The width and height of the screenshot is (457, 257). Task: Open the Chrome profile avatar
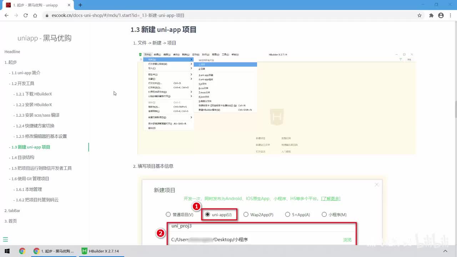coord(441,15)
